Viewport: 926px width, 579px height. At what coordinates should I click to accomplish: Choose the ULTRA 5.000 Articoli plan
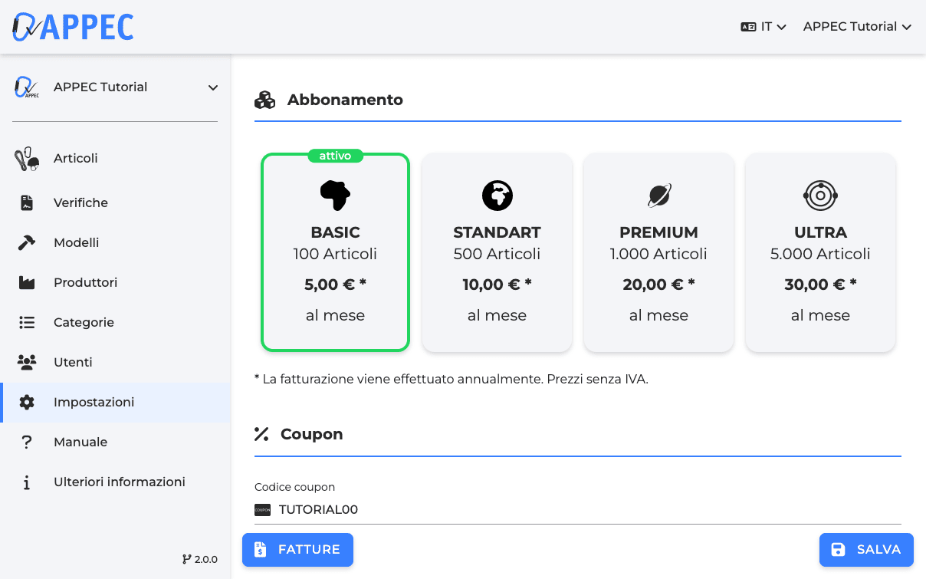(x=820, y=253)
